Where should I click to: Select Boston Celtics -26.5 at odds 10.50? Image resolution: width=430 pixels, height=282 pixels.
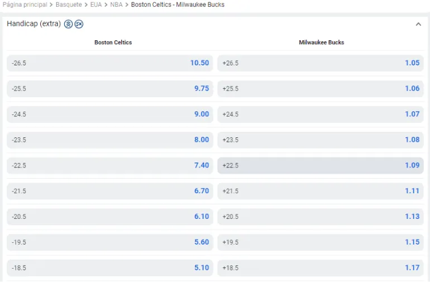click(110, 63)
